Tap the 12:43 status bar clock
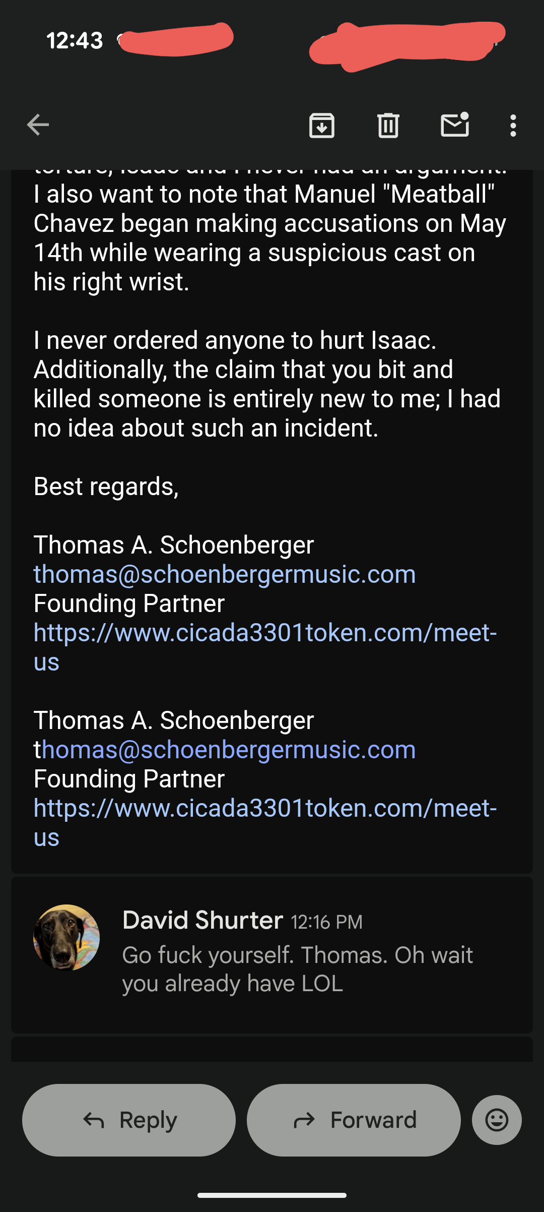The width and height of the screenshot is (544, 1212). click(x=75, y=40)
